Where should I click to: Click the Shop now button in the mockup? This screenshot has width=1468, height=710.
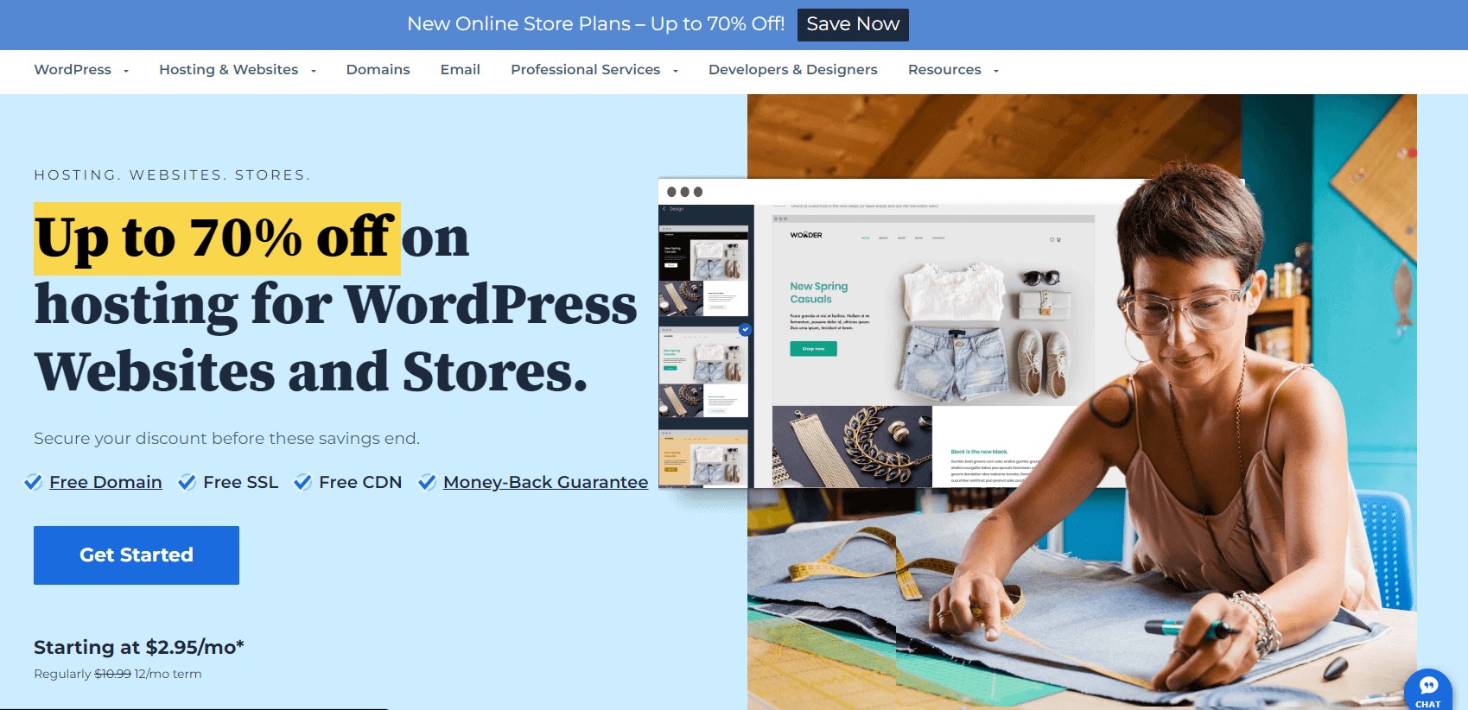click(813, 349)
